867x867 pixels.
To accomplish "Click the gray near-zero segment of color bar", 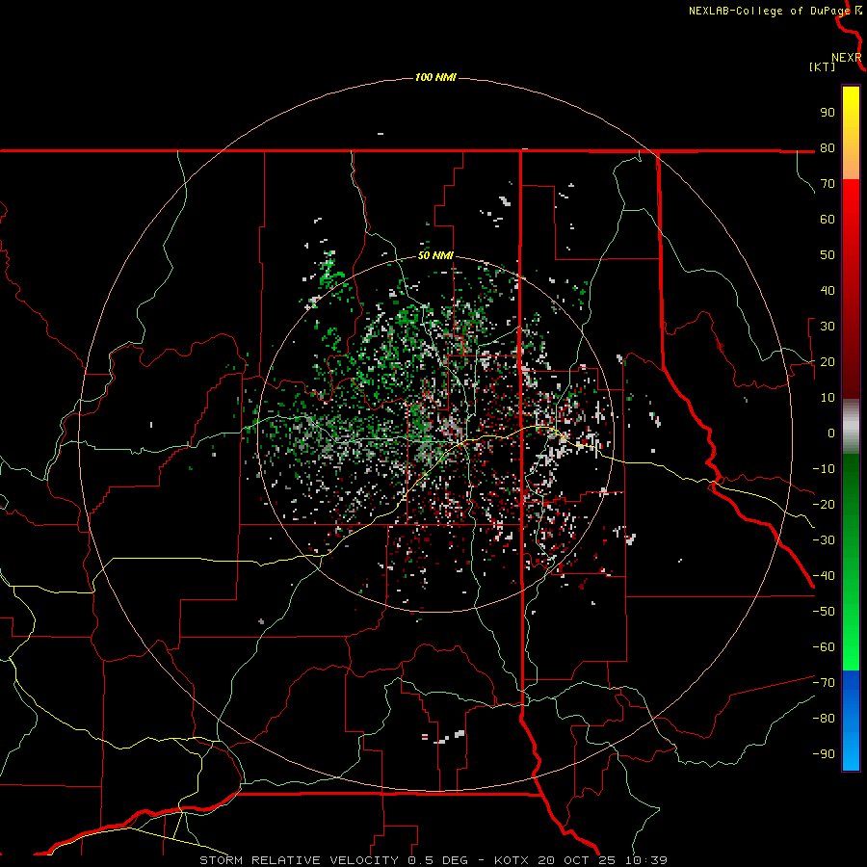I will pos(851,427).
